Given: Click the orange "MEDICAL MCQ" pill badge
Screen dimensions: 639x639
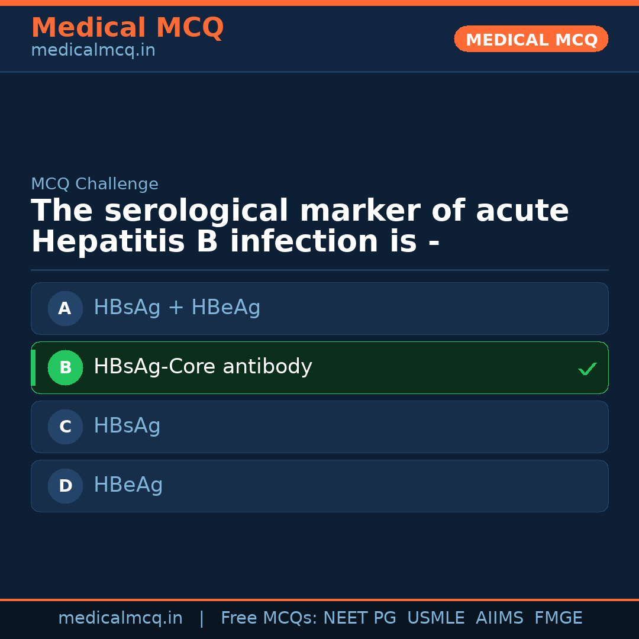Looking at the screenshot, I should coord(531,40).
